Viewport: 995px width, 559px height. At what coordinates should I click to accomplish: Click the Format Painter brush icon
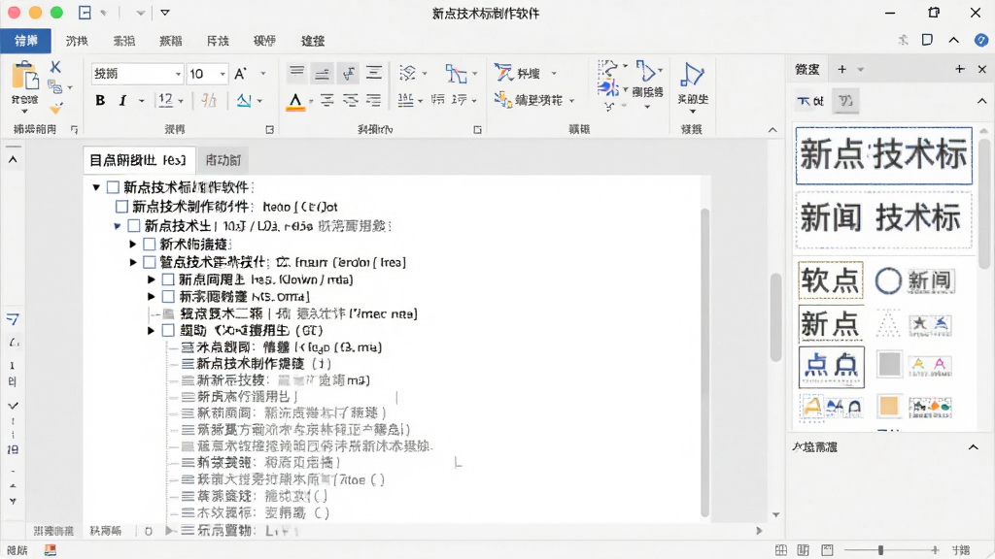(x=55, y=108)
